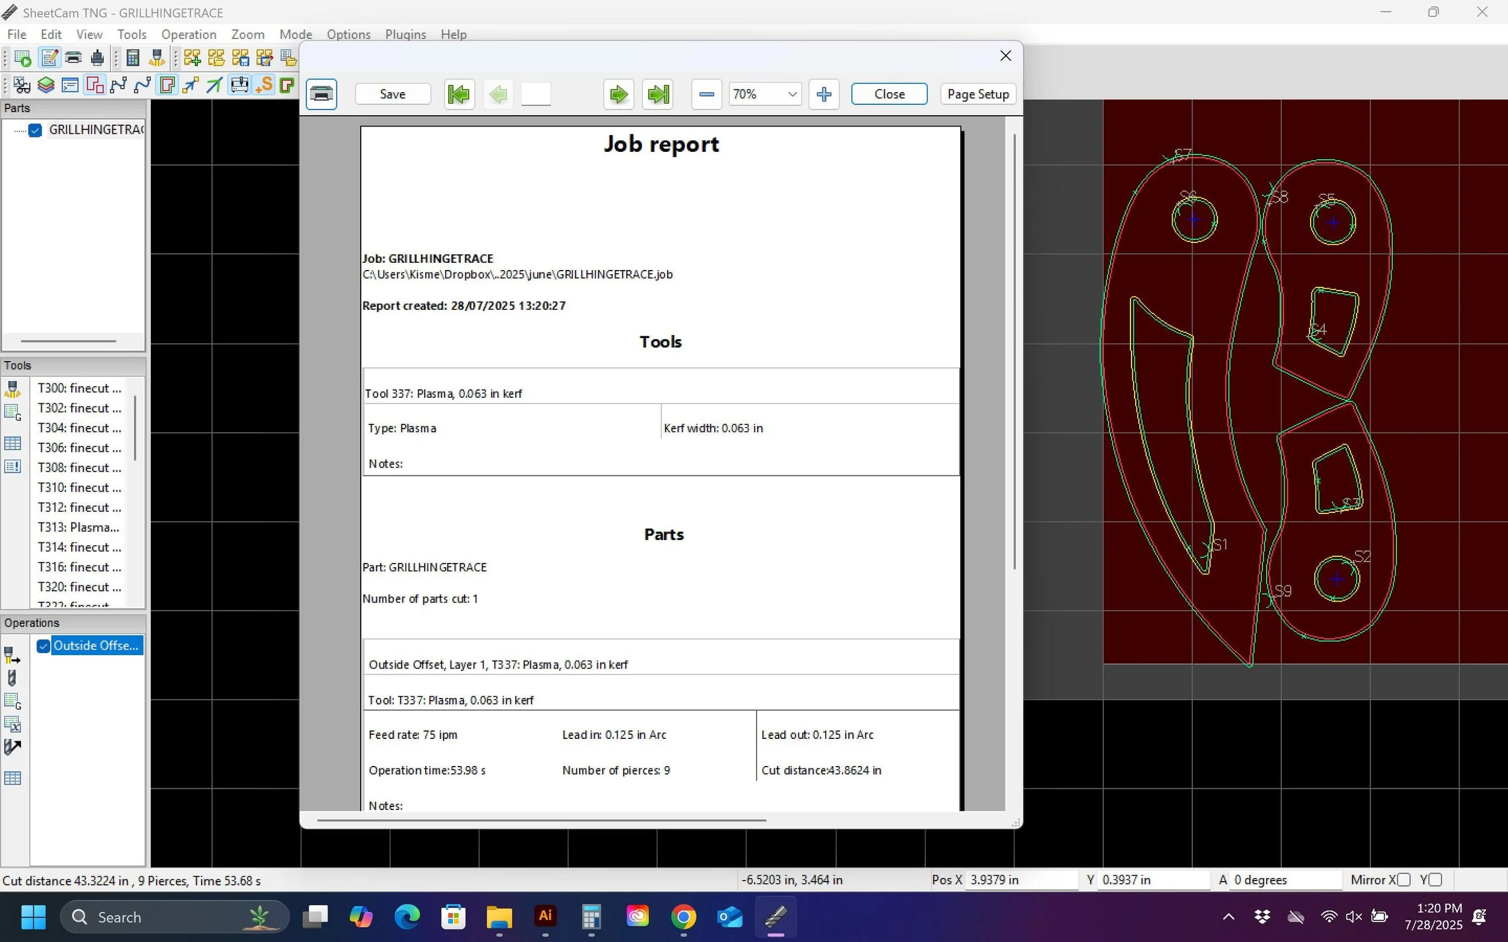This screenshot has width=1508, height=942.
Task: Enable the Mirror X checkbox
Action: point(1404,880)
